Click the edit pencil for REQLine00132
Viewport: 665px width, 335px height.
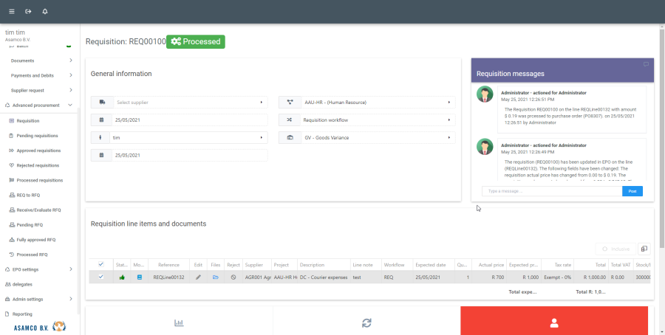[x=198, y=277]
